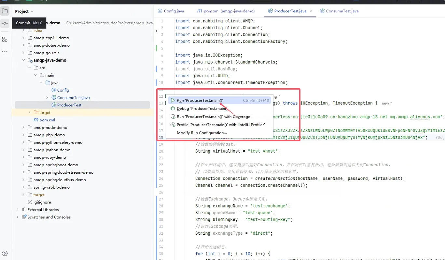This screenshot has width=445, height=260.
Task: Switch to the Config.java tab
Action: (x=171, y=11)
